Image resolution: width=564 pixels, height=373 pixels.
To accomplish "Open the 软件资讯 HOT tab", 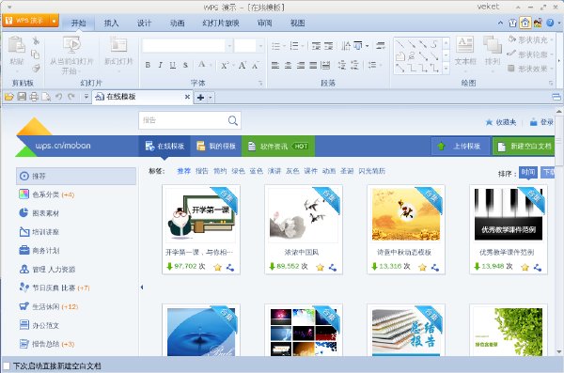I will tap(278, 146).
